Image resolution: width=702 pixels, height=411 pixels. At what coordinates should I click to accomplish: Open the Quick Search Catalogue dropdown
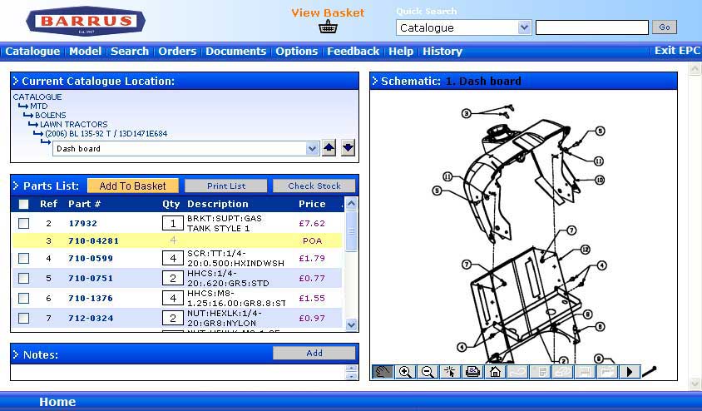pyautogui.click(x=524, y=27)
